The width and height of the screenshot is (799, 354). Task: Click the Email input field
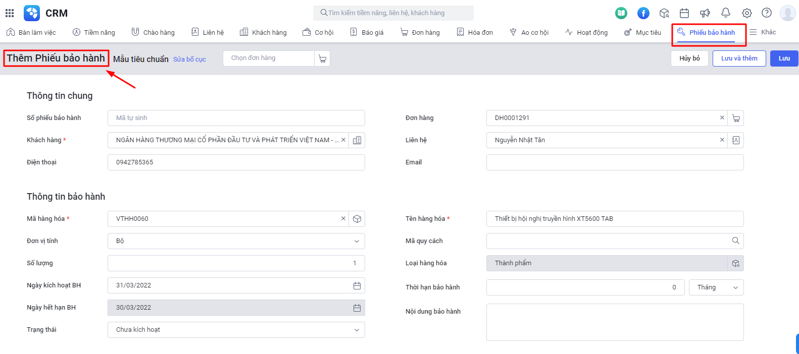tap(615, 162)
